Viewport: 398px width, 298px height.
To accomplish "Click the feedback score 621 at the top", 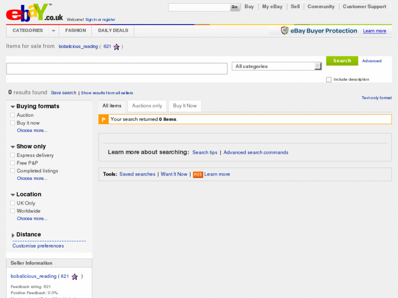I will click(x=107, y=46).
